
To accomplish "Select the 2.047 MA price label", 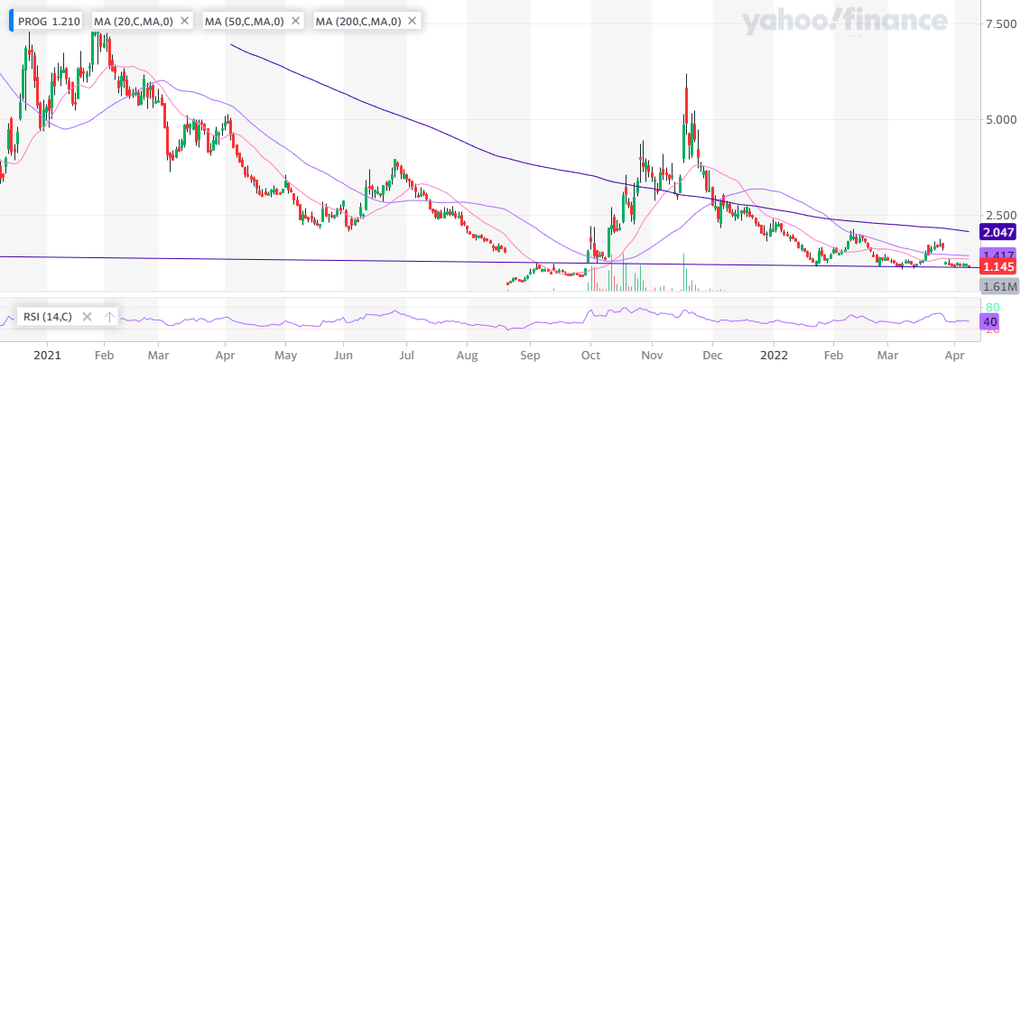I will [998, 232].
